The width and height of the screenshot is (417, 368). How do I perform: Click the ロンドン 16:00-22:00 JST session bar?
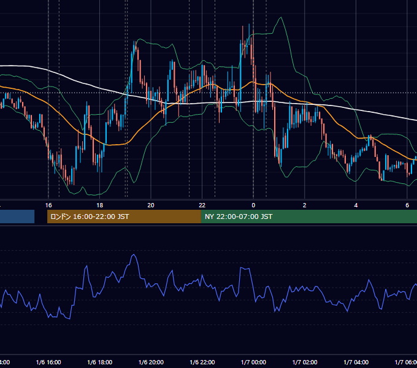coord(124,217)
